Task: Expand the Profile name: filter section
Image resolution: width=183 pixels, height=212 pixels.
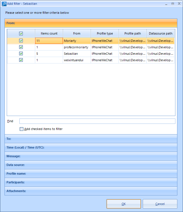Action: (x=91, y=174)
